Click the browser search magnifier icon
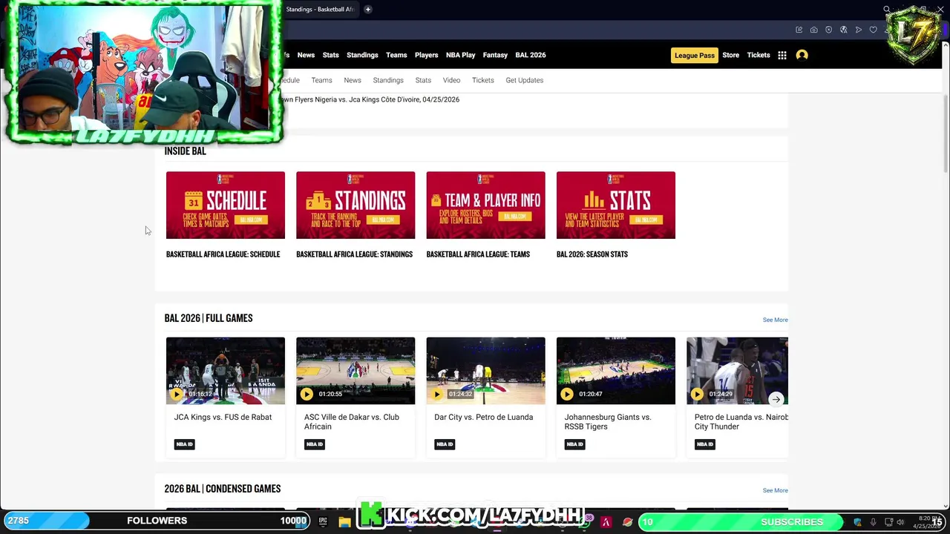Image resolution: width=950 pixels, height=534 pixels. 886,10
